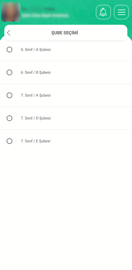Click the ŞUBE SEÇİMİ title text
Screen dimensions: 132x270
click(65, 33)
